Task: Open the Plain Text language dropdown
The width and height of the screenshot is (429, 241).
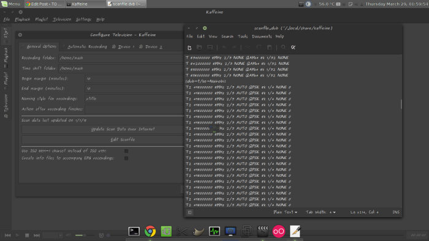Action: tap(285, 212)
